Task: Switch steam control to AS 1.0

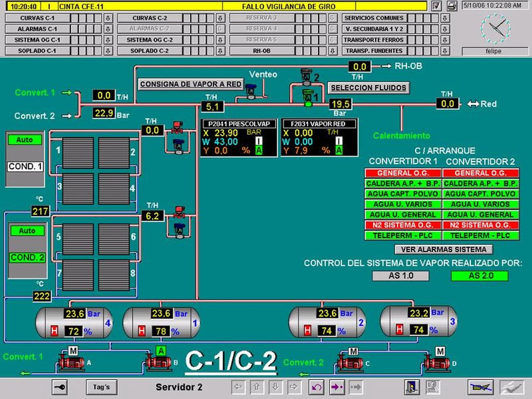Action: [401, 276]
